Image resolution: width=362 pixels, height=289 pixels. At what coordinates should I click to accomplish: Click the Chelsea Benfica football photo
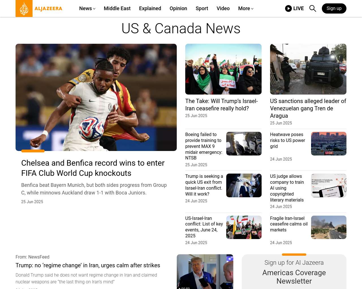[x=96, y=97]
